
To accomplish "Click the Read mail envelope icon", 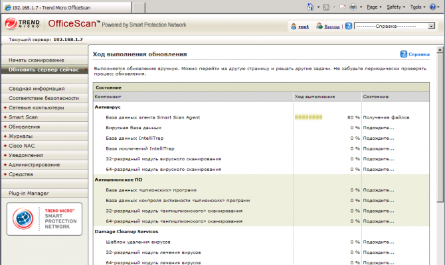I will pyautogui.click(x=343, y=7).
